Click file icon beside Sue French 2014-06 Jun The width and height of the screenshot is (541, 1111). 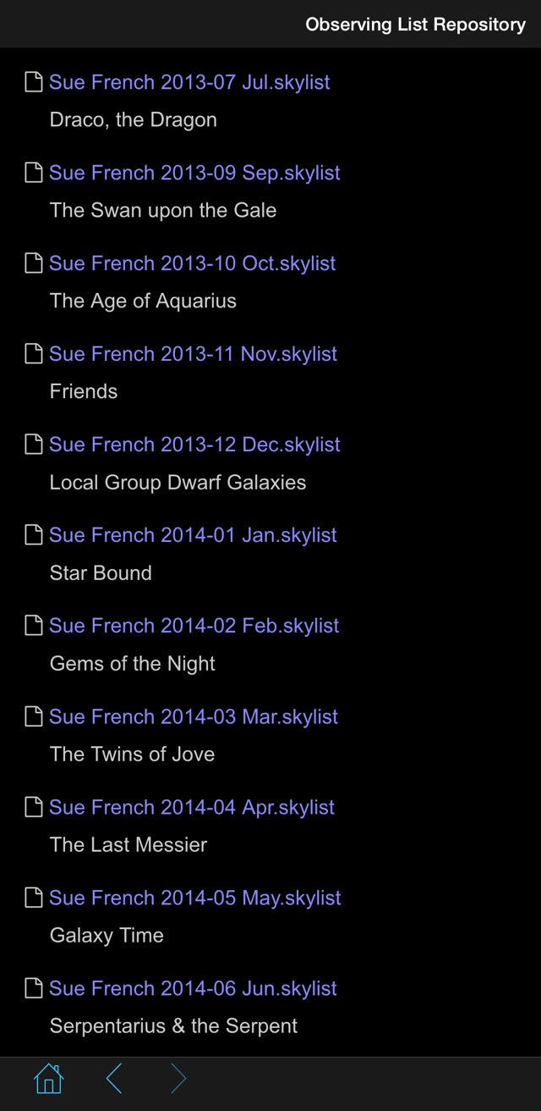[x=34, y=988]
